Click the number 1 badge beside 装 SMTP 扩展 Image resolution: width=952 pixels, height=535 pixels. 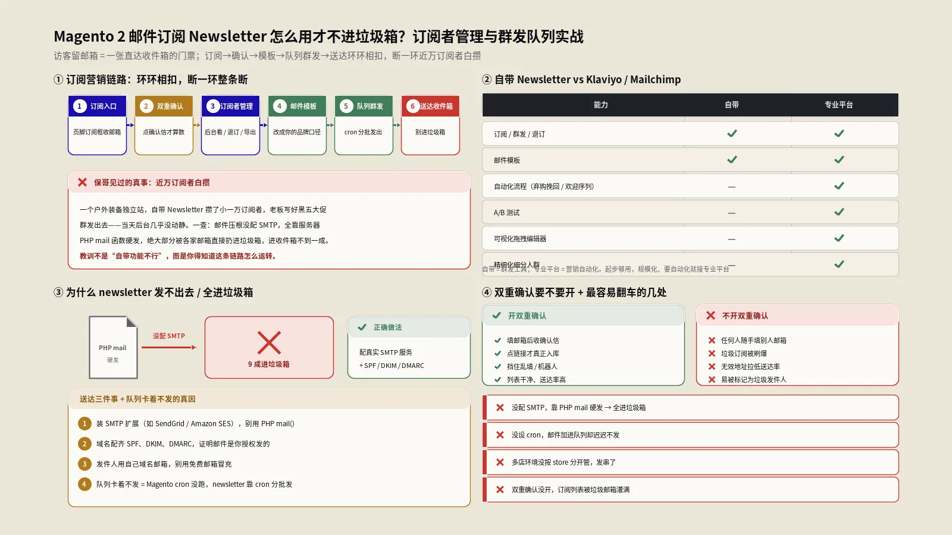[84, 424]
